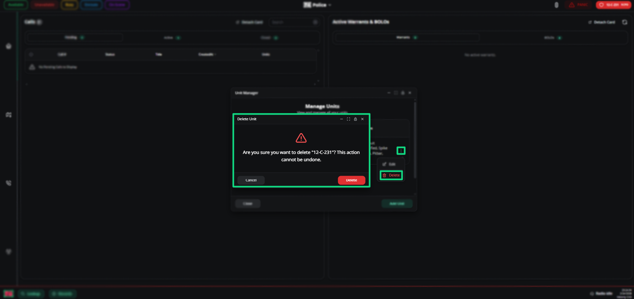
Task: Click the Close button in Unit Manager
Action: pos(248,204)
